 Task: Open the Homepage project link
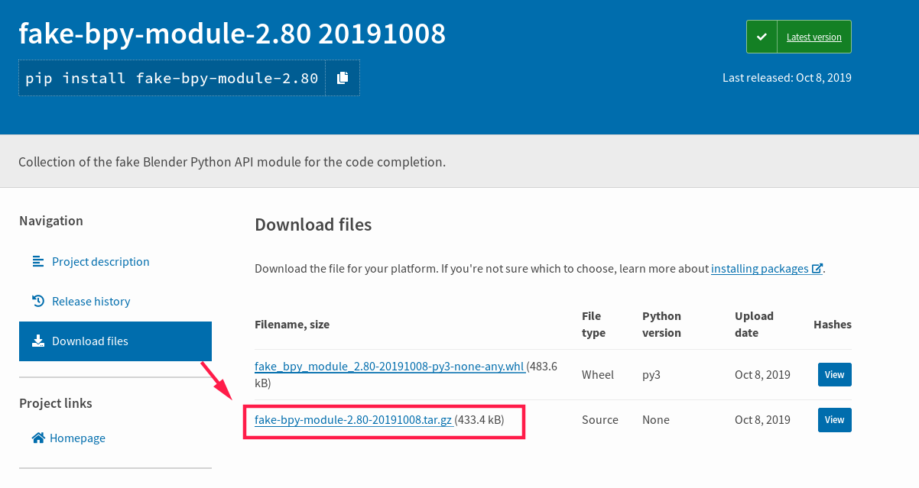[x=77, y=438]
